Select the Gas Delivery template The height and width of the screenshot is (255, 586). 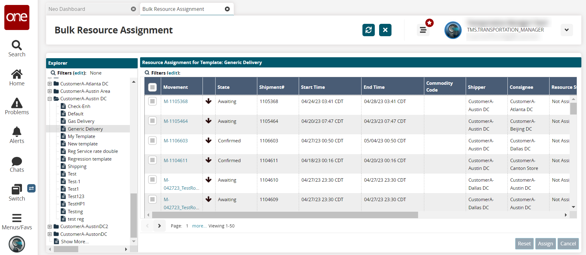pos(81,121)
